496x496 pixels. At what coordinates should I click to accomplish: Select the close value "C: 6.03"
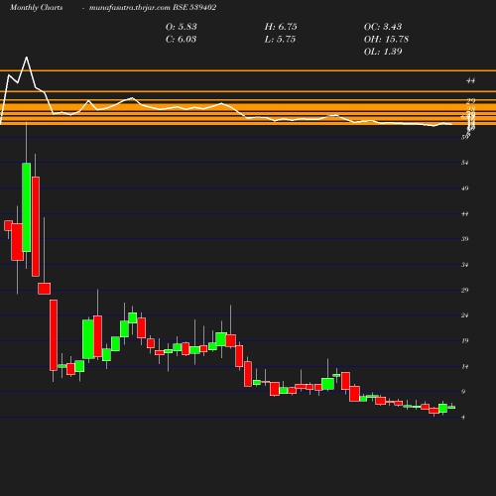coord(181,40)
